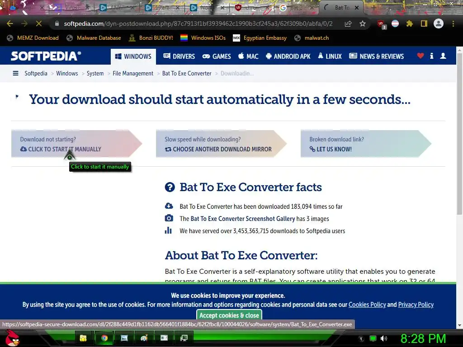463x347 pixels.
Task: Open the Angry Birds start button
Action: [12, 338]
